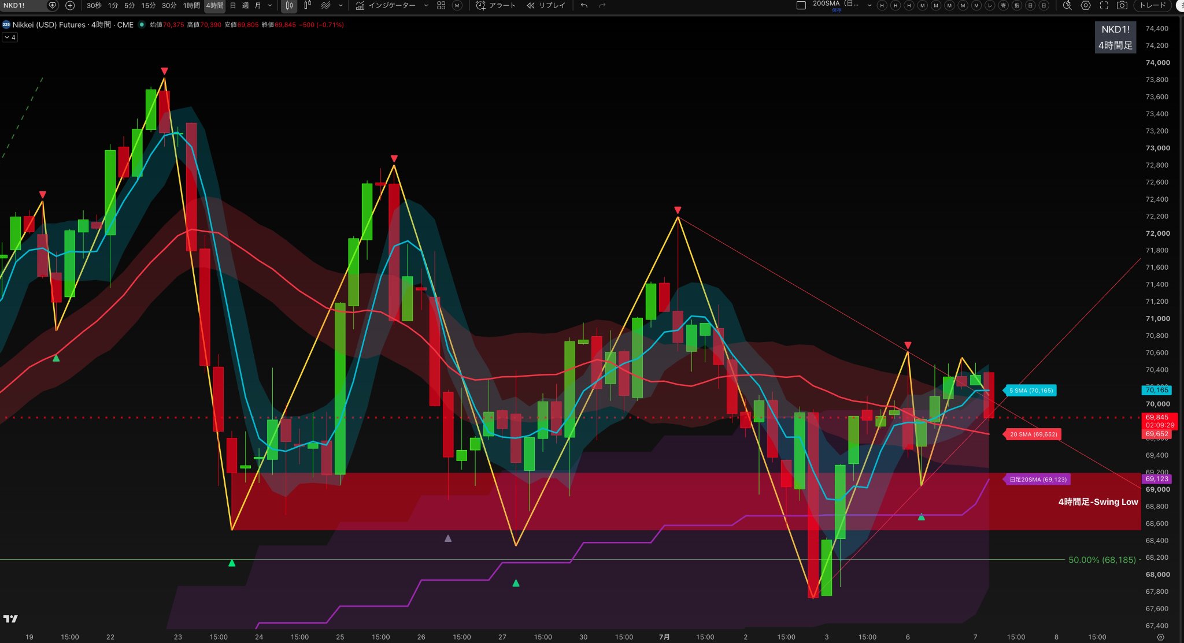Open quick search lightning magnifier icon
This screenshot has height=643, width=1184.
click(1067, 5)
